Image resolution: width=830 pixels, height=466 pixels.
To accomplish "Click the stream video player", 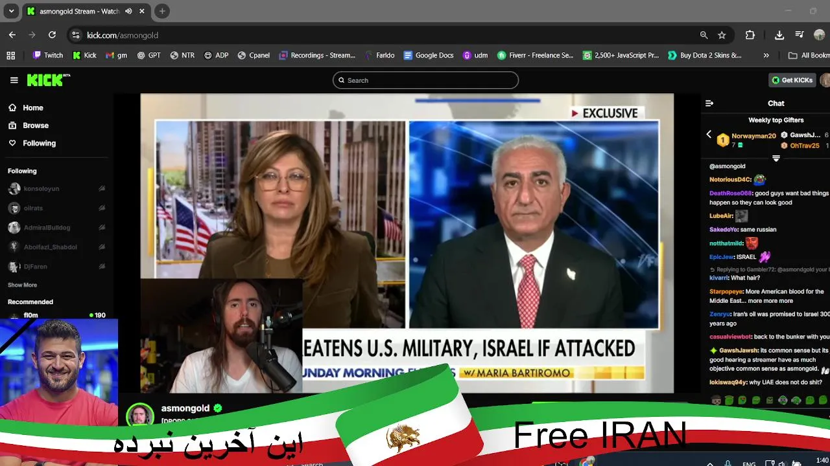I will click(407, 243).
